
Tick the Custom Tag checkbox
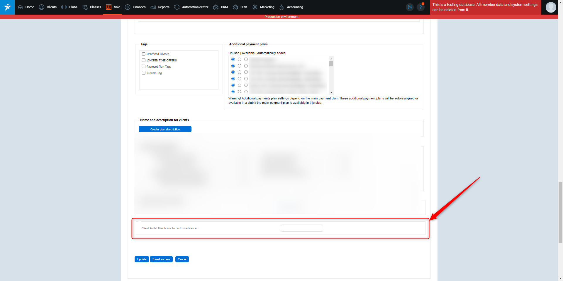(144, 73)
